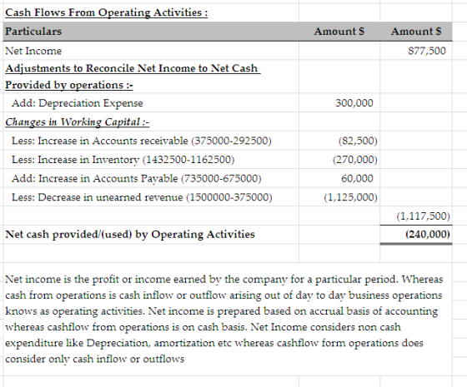Select 'Add: Increase in Accounts Payable' row label

pyautogui.click(x=137, y=179)
